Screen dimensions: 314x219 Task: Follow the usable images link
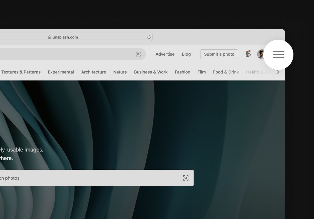click(21, 150)
